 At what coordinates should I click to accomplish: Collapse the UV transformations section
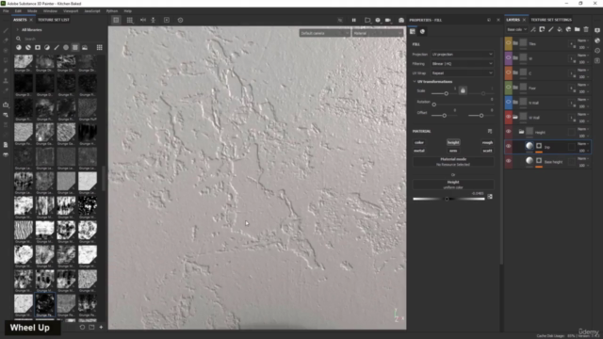415,82
